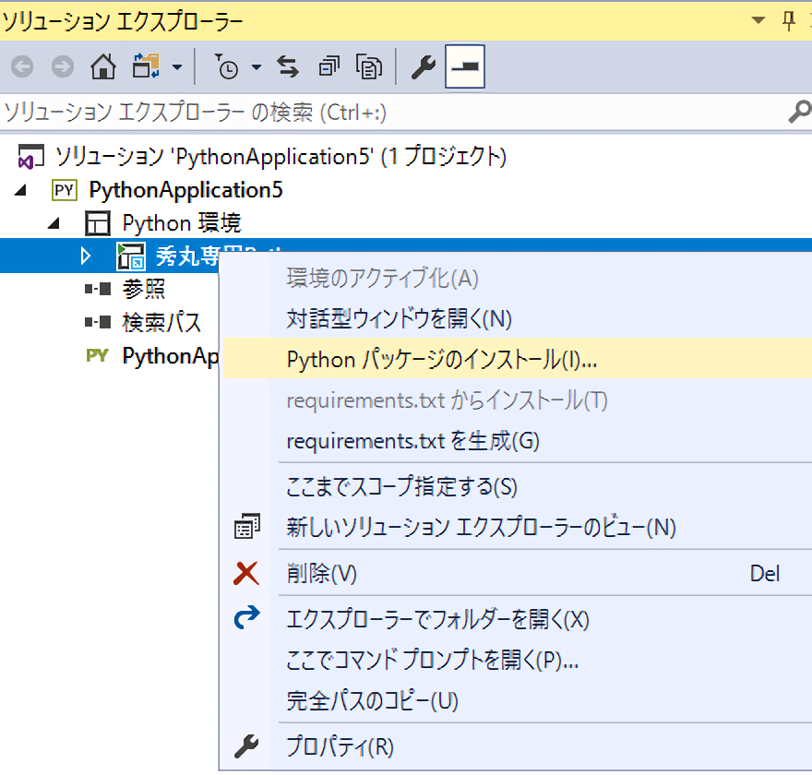Choose requirements.txt を生成 from context menu

412,440
